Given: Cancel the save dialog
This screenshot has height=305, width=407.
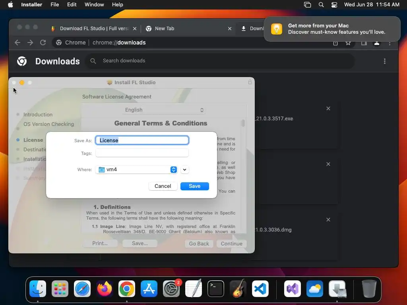Looking at the screenshot, I should pyautogui.click(x=163, y=186).
